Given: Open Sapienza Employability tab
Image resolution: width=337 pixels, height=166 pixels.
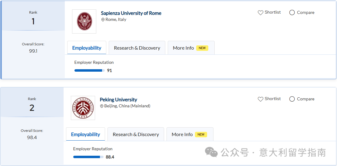Looking at the screenshot, I should coord(87,48).
